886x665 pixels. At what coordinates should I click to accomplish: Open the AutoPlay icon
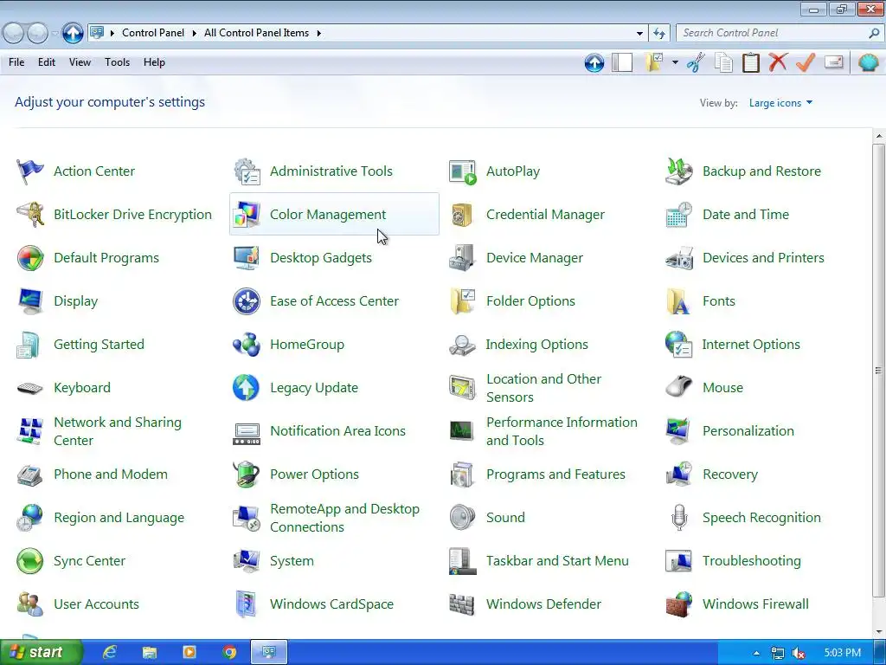pos(463,171)
